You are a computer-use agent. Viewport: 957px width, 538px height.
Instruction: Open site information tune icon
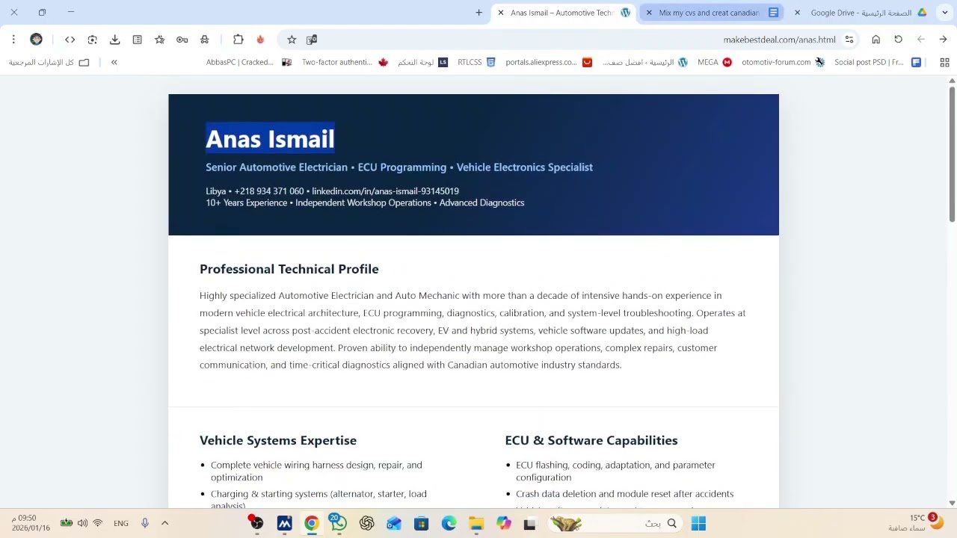849,40
